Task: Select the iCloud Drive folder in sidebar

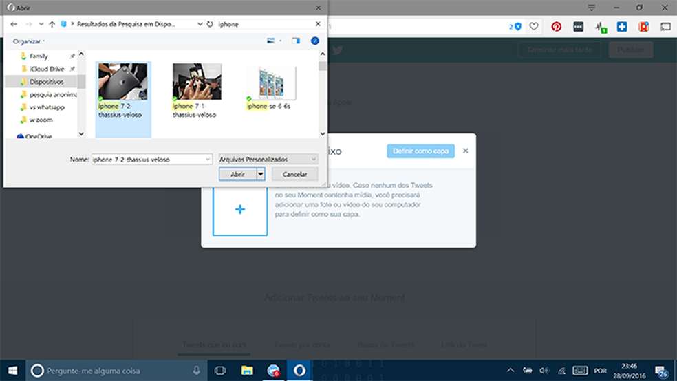Action: pos(47,69)
